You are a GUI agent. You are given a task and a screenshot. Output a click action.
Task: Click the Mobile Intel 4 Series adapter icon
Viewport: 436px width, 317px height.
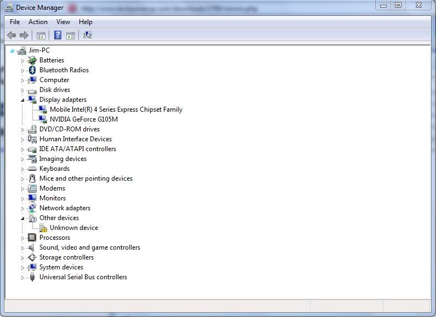(43, 109)
